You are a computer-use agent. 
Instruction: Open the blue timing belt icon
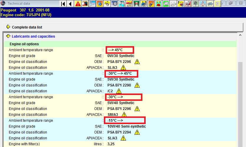point(100,4)
